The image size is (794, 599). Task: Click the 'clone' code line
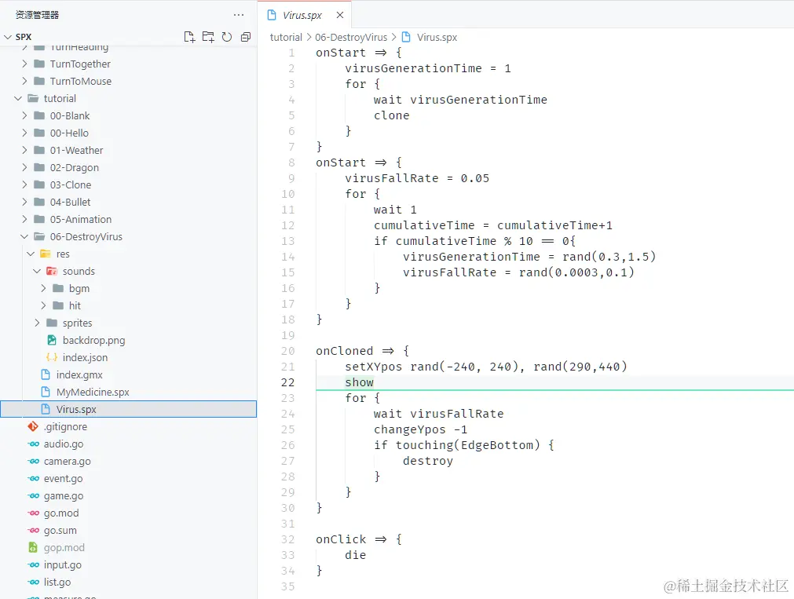click(391, 115)
